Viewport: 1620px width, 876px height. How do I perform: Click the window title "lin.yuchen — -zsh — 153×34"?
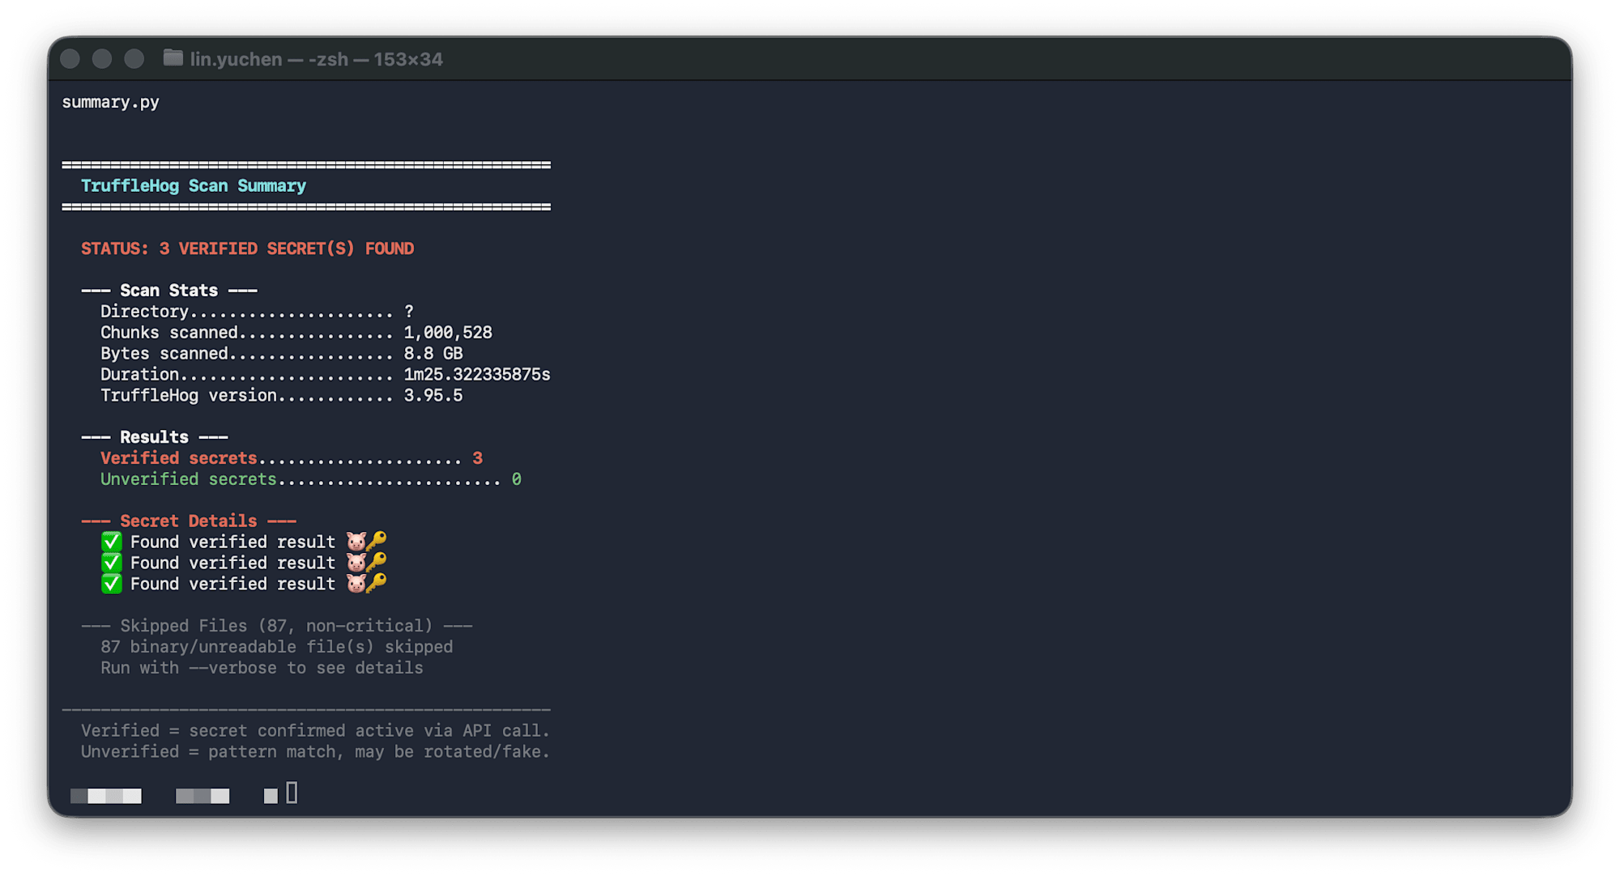point(317,59)
